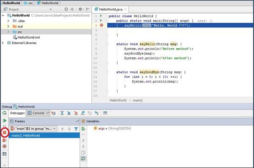254x168 pixels.
Task: Click the next frame down arrow in Frames
Action: (69, 129)
